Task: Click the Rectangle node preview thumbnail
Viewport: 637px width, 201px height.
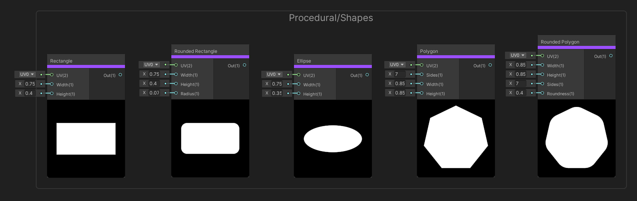Action: click(x=86, y=139)
